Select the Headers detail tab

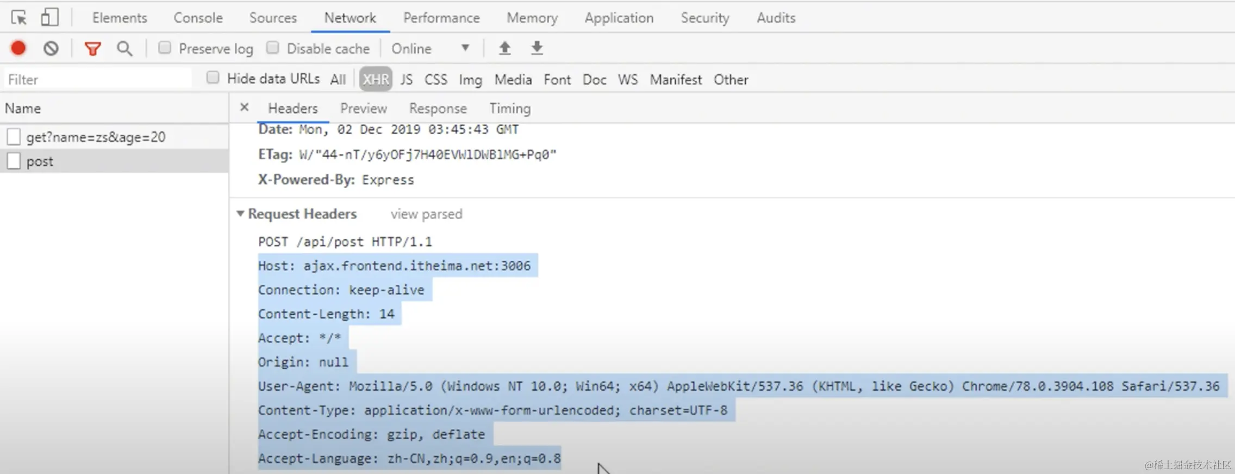pyautogui.click(x=293, y=108)
